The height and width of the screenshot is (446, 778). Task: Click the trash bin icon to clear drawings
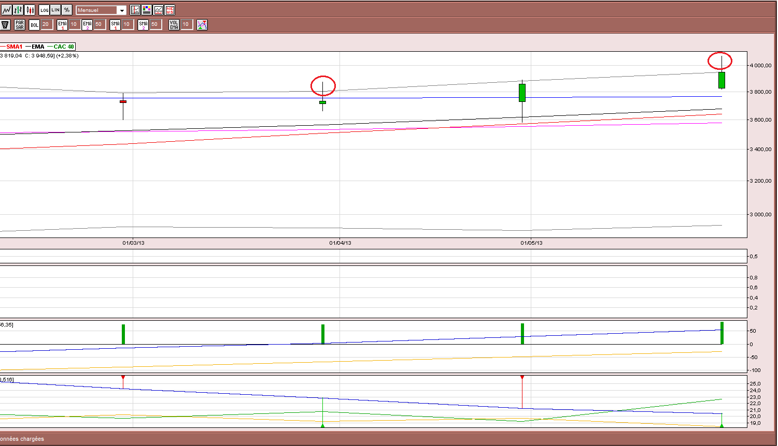point(5,24)
